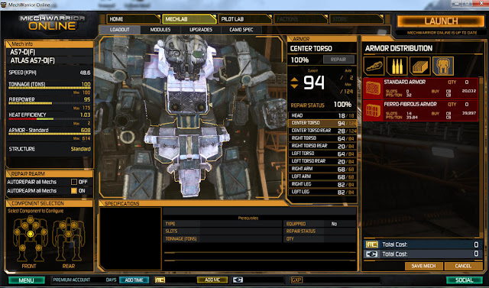The image size is (489, 288).
Task: Select the RIGHT LEG armor row
Action: tap(322, 184)
